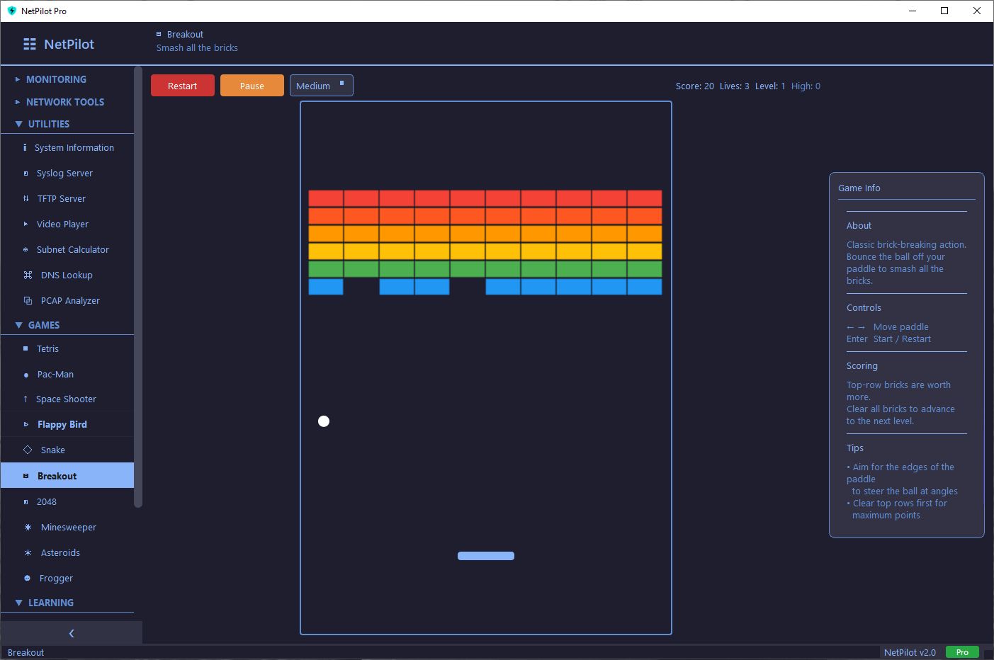This screenshot has height=660, width=994.
Task: Click the System Information icon
Action: (x=25, y=148)
